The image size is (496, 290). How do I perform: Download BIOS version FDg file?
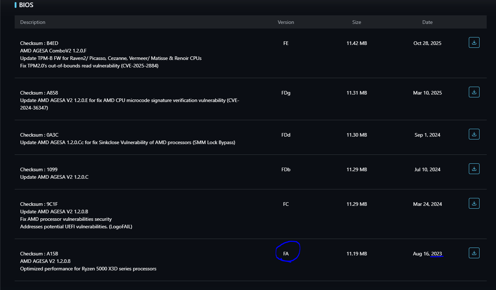(x=474, y=92)
